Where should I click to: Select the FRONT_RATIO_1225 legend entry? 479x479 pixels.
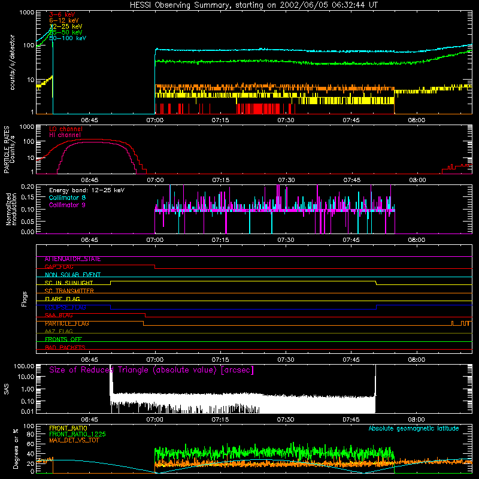tap(78, 434)
